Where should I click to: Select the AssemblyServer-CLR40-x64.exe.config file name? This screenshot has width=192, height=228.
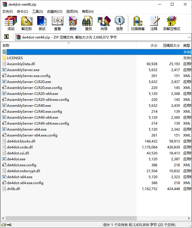pyautogui.click(x=38, y=123)
